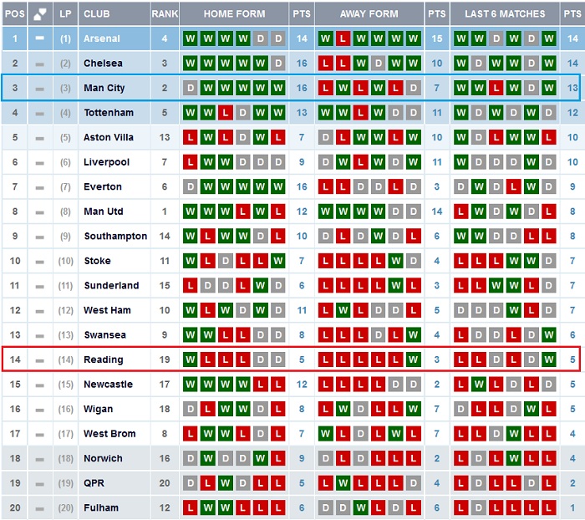
Task: Open the Norwich club link
Action: [103, 458]
